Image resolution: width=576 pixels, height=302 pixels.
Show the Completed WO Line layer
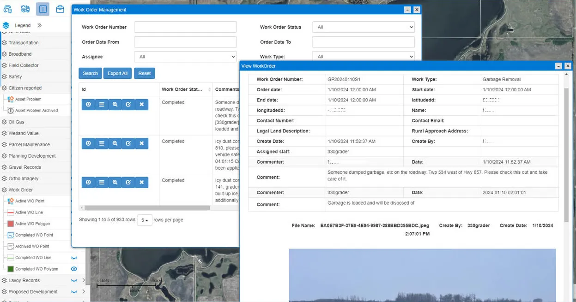[x=74, y=258]
